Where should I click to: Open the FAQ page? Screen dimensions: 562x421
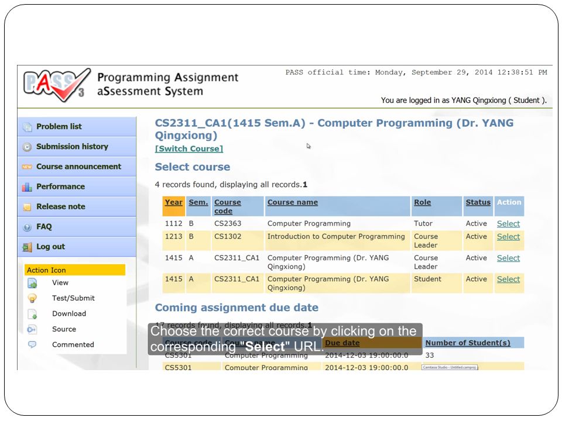(77, 227)
